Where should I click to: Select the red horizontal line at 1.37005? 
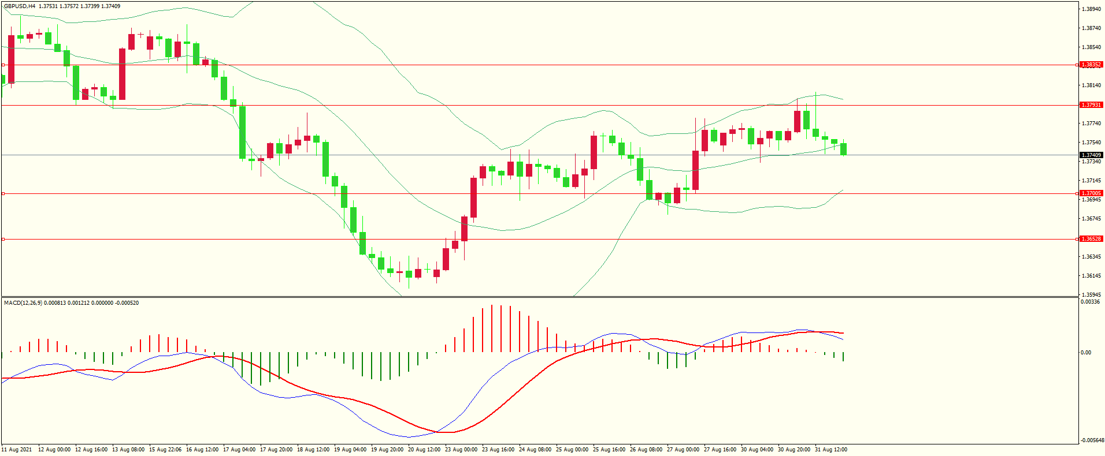pos(540,193)
